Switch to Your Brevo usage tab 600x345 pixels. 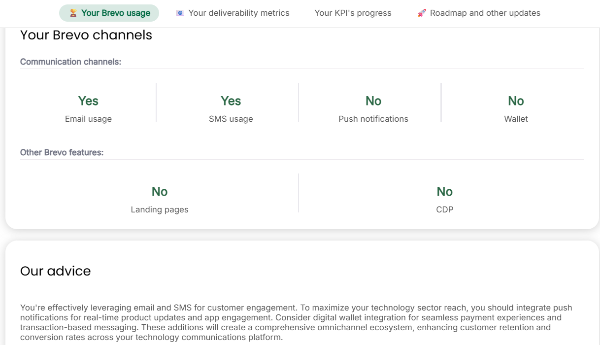109,13
